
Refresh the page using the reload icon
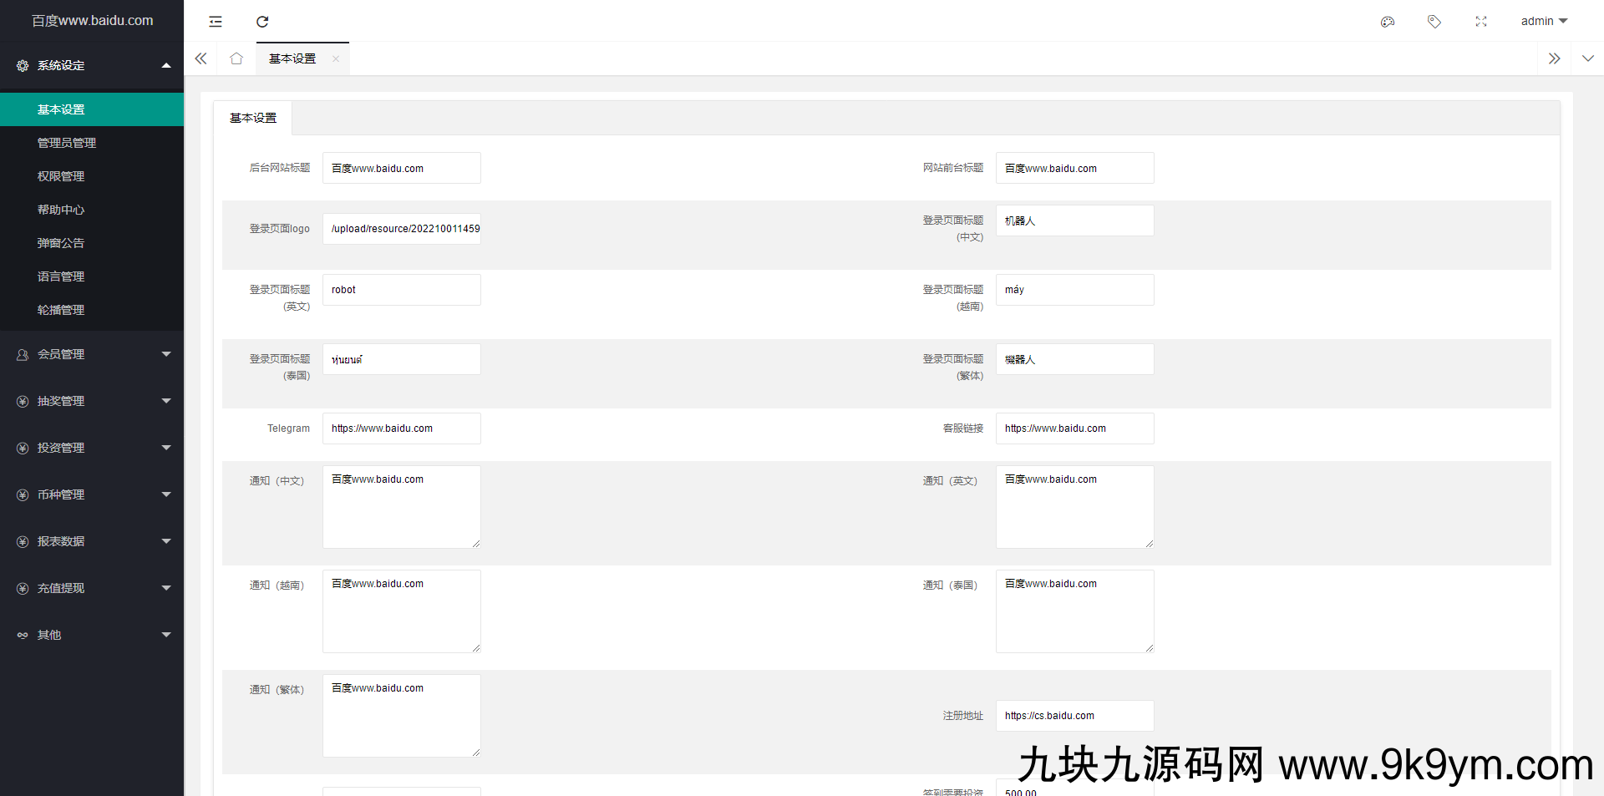point(262,21)
